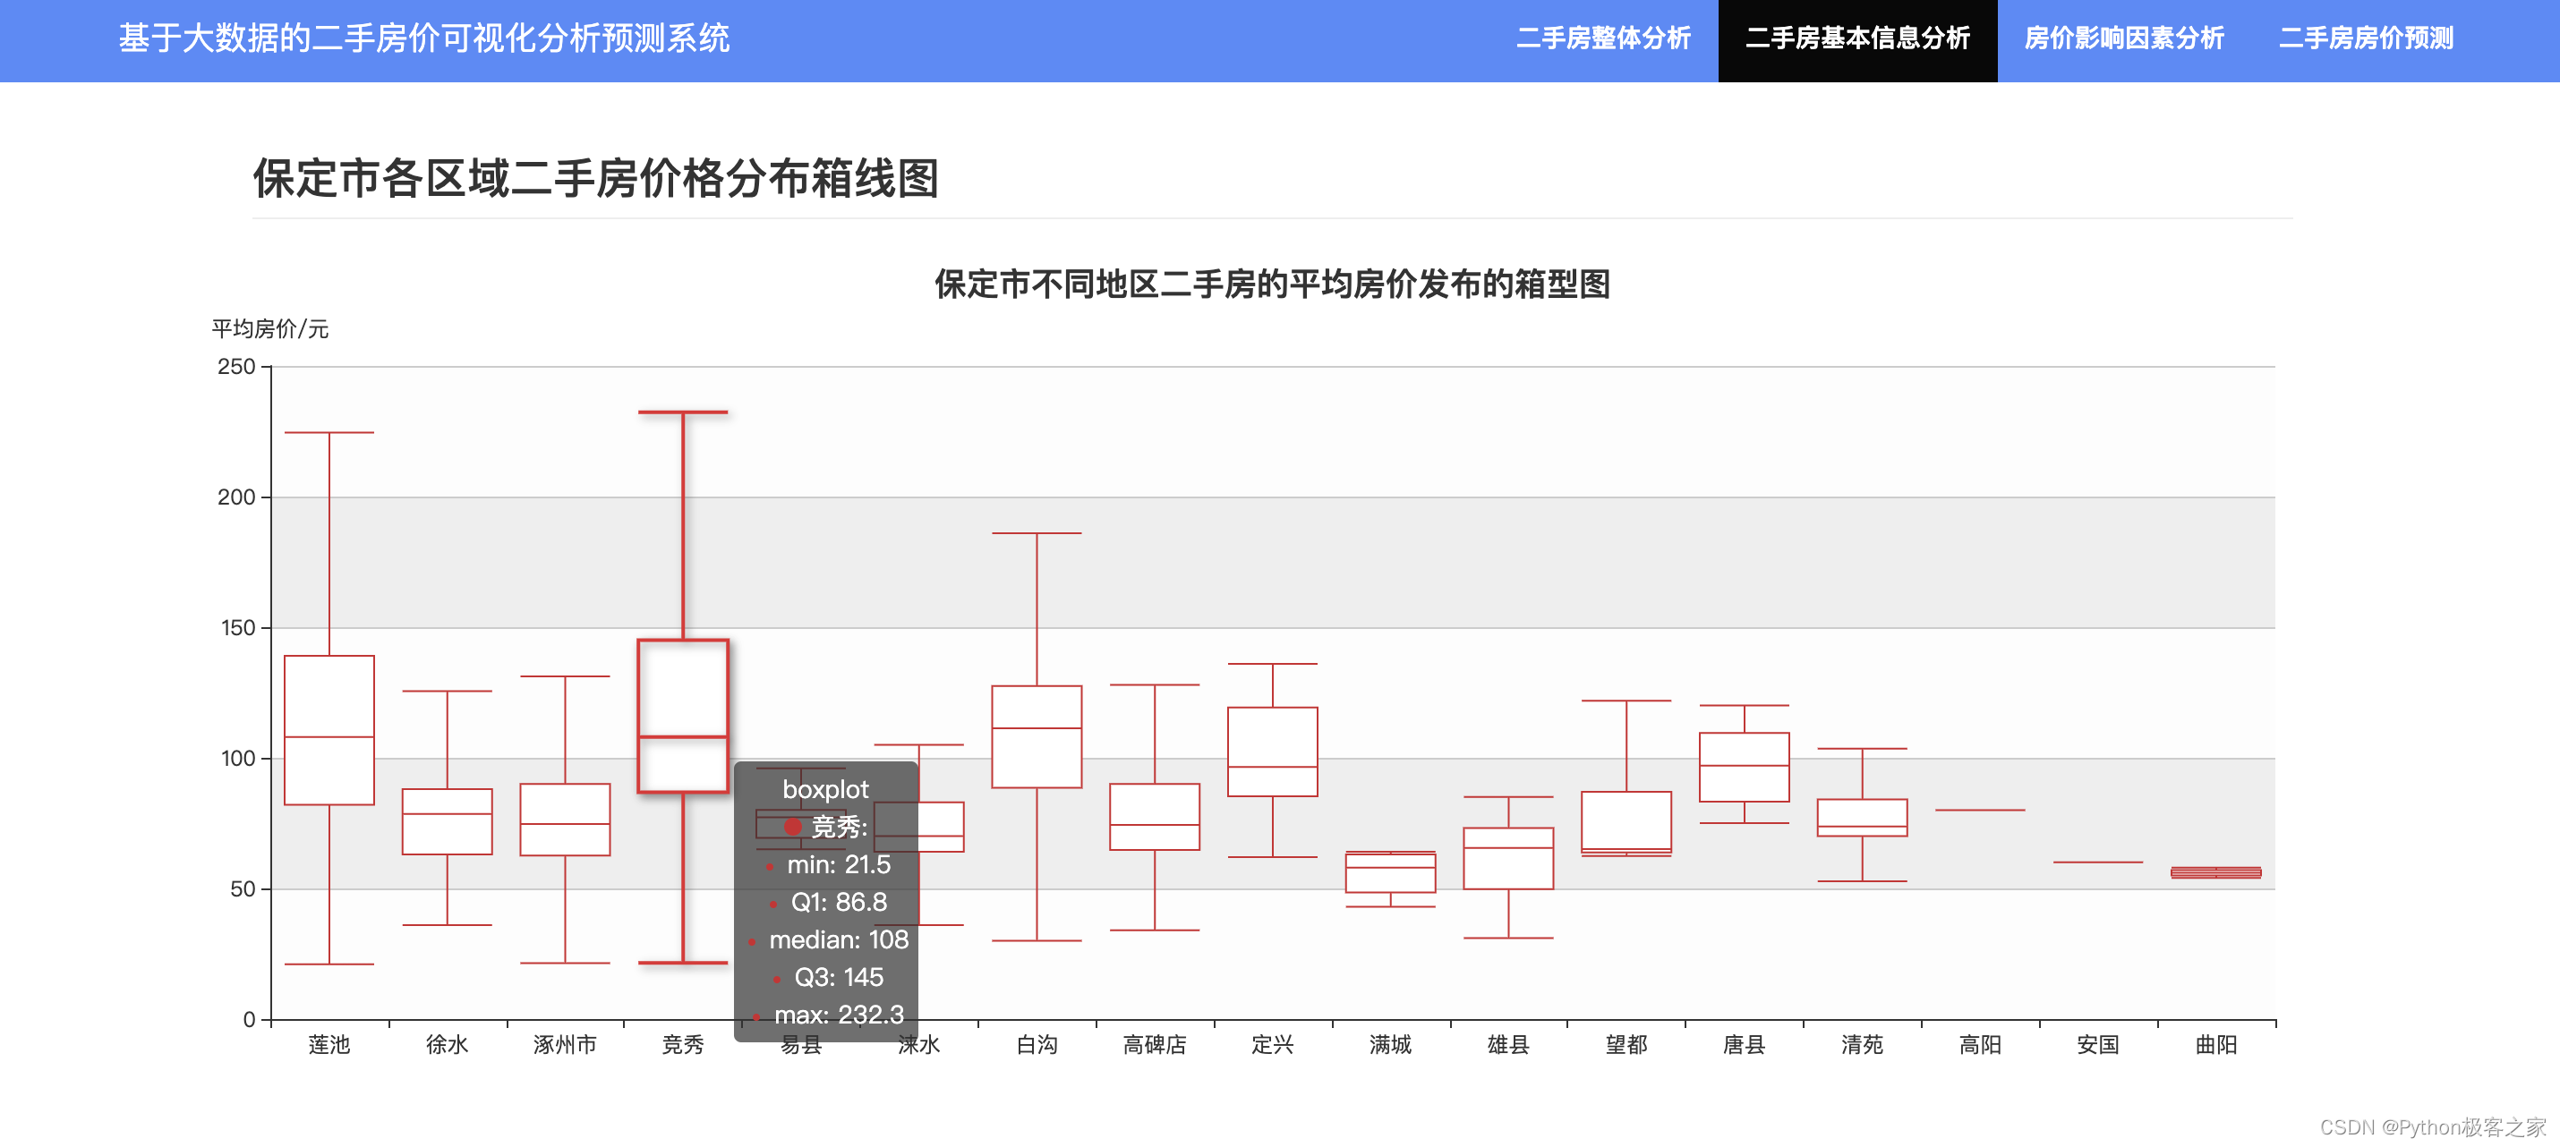Click x-axis label 白沟
The height and width of the screenshot is (1147, 2560).
pos(1037,1045)
